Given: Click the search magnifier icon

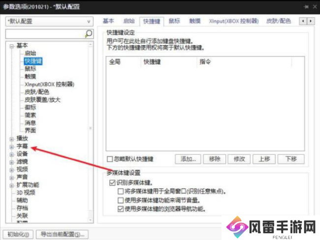Looking at the screenshot, I should click(89, 34).
